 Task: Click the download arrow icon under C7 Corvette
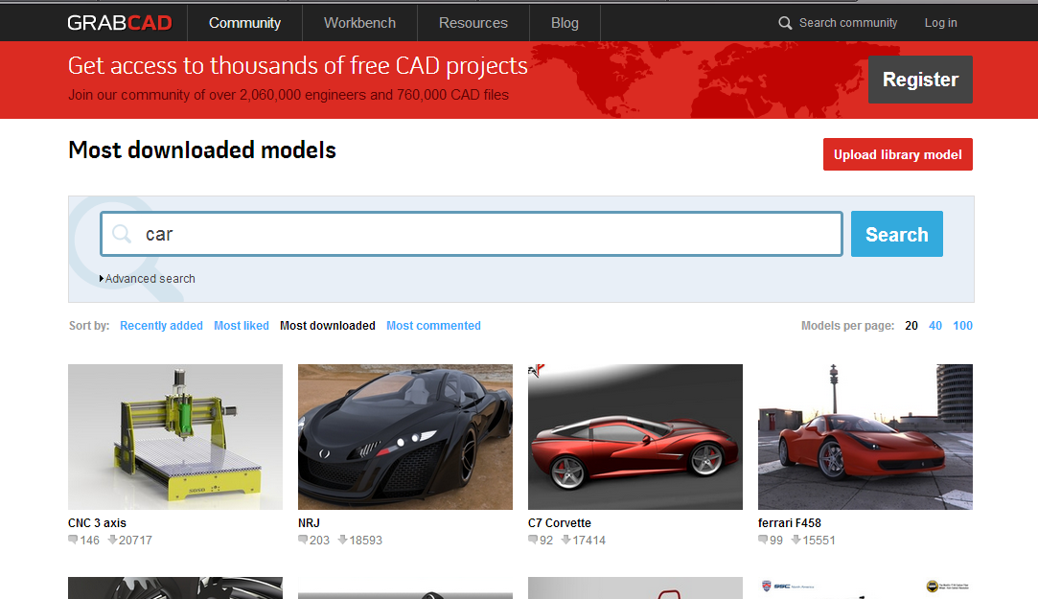tap(566, 540)
